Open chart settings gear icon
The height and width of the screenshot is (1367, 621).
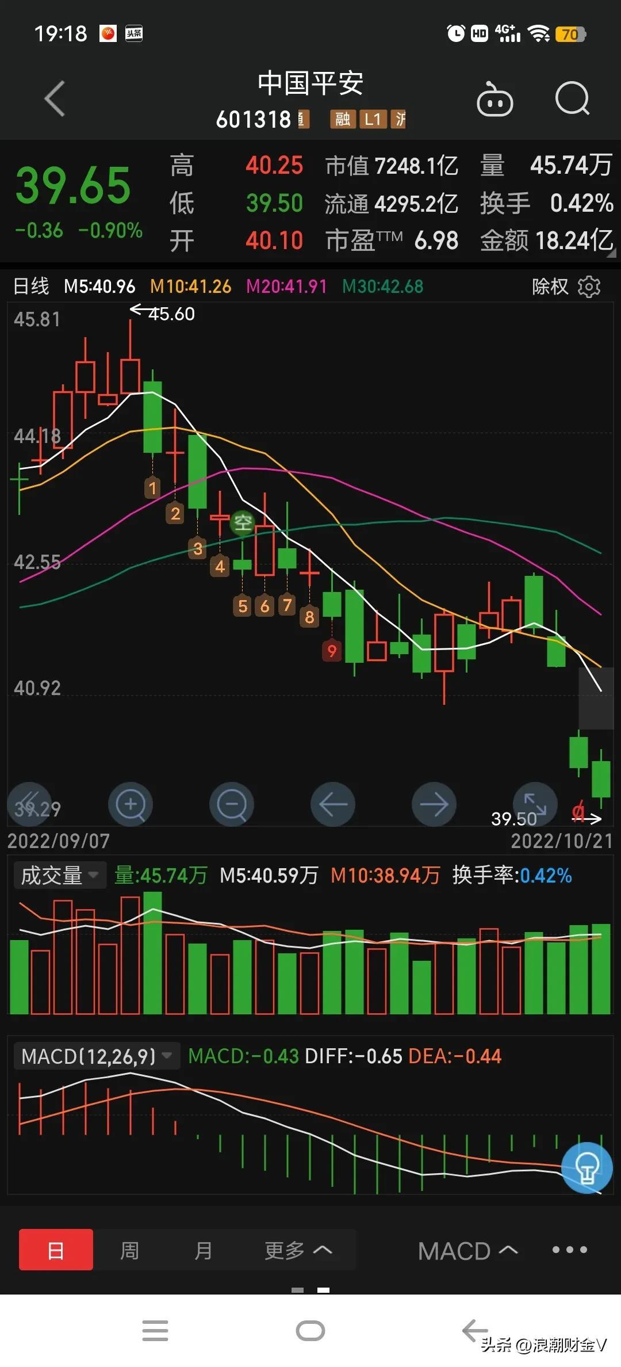coord(589,286)
